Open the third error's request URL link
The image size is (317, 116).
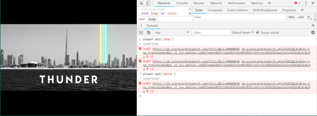pyautogui.click(x=196, y=84)
